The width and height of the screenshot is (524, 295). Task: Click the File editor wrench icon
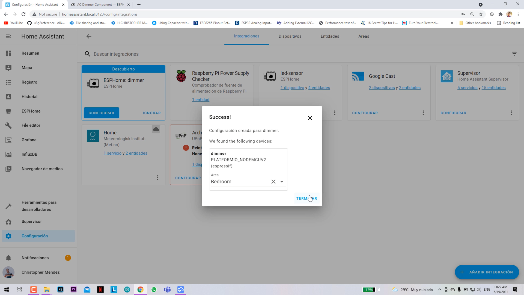[8, 125]
